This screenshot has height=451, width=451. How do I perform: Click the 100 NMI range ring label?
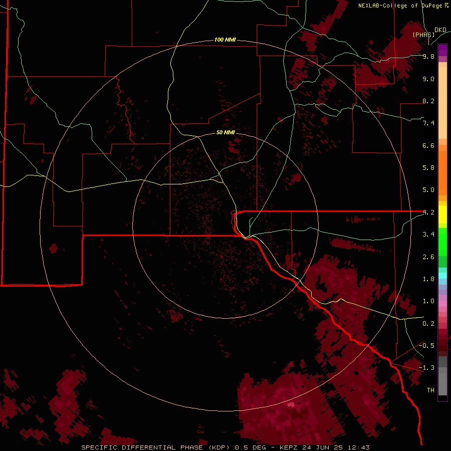pos(225,40)
